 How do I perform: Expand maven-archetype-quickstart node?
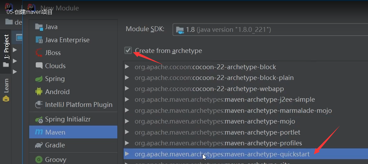click(127, 154)
